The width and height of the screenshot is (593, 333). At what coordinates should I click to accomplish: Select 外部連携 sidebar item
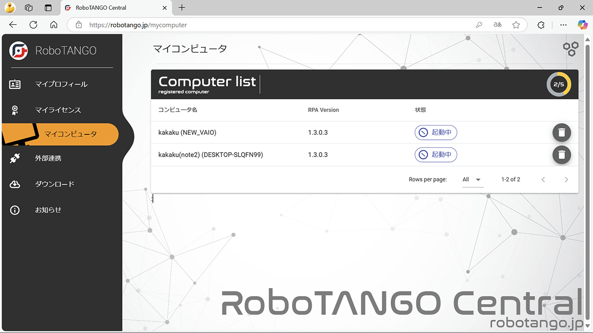(48, 158)
